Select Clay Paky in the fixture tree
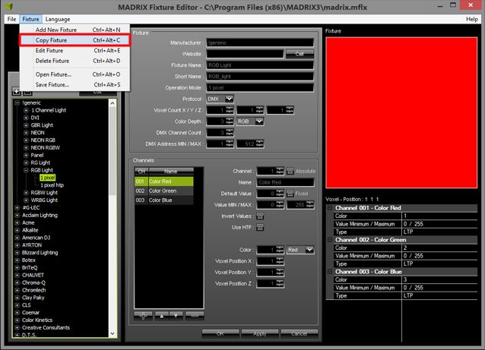Image resolution: width=485 pixels, height=350 pixels. (33, 298)
